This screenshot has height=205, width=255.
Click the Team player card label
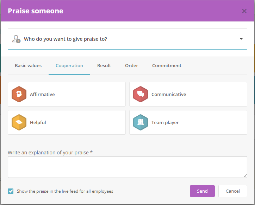click(x=165, y=123)
